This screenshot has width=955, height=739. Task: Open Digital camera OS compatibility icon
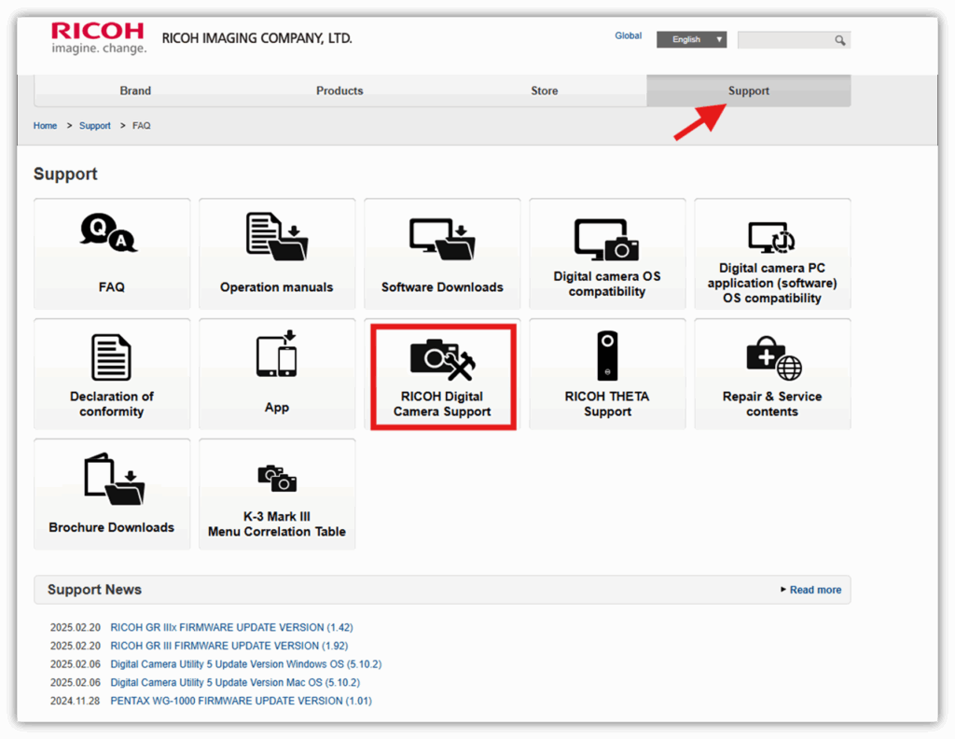pos(606,240)
